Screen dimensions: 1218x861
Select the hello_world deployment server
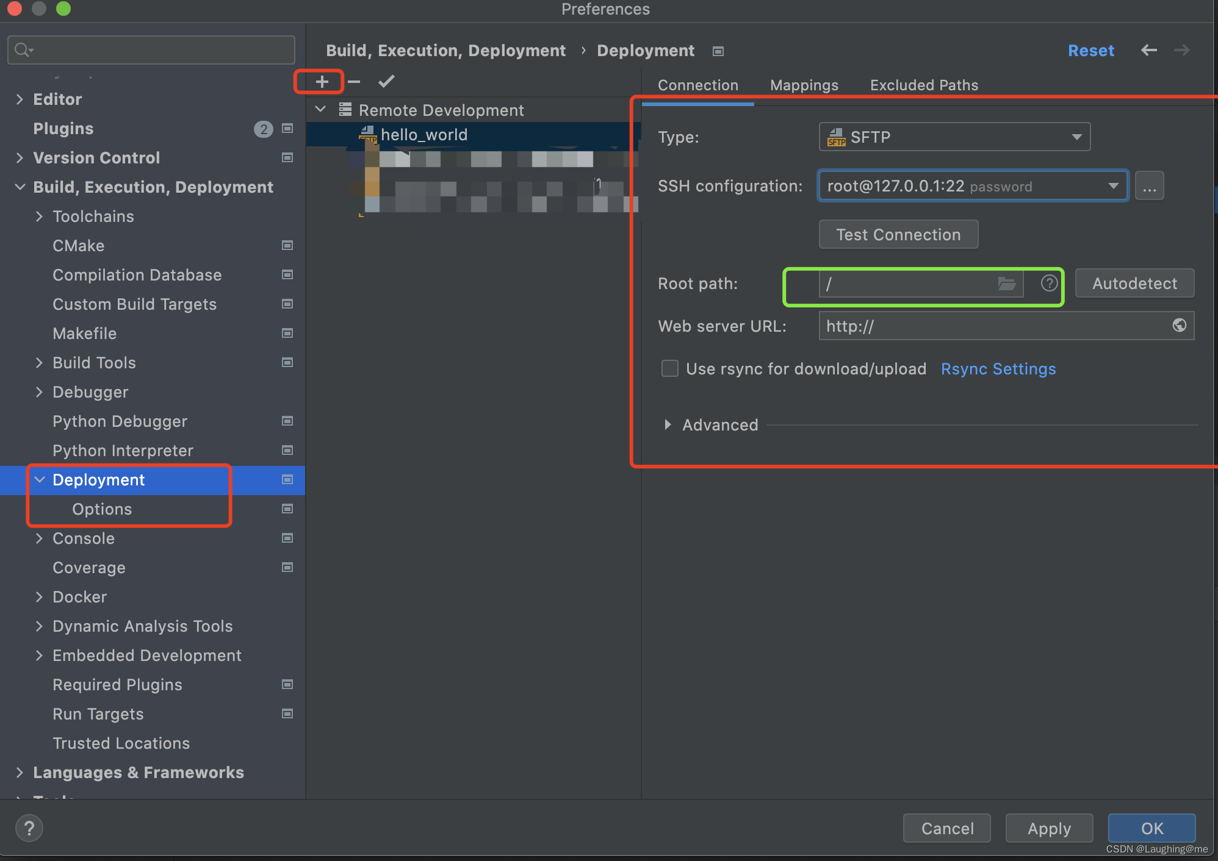(424, 135)
